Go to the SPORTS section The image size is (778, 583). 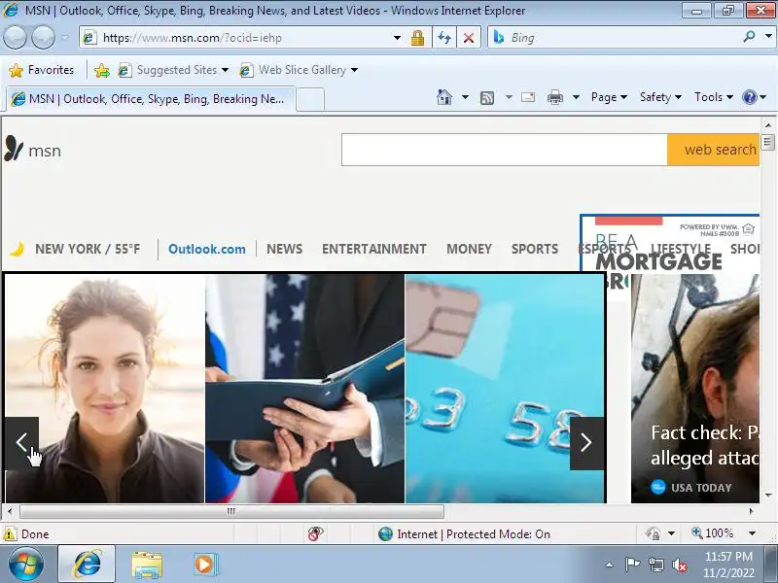tap(535, 249)
